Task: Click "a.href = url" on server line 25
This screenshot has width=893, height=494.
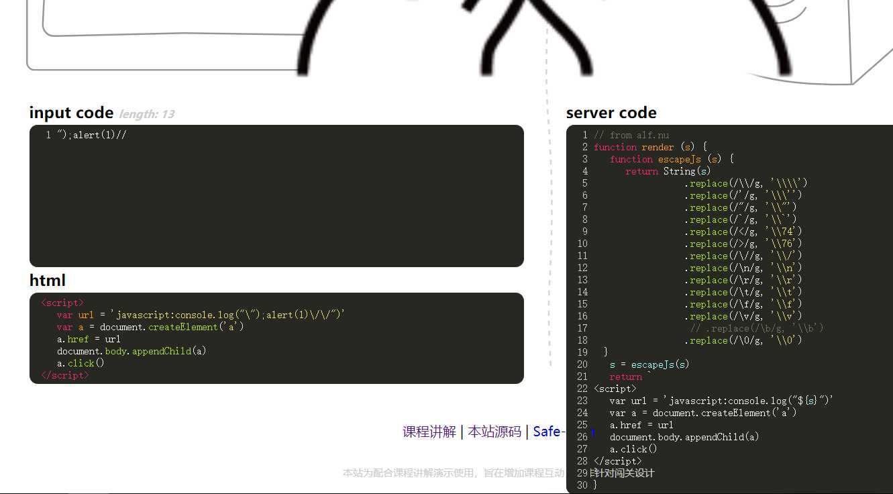Action: coord(641,425)
